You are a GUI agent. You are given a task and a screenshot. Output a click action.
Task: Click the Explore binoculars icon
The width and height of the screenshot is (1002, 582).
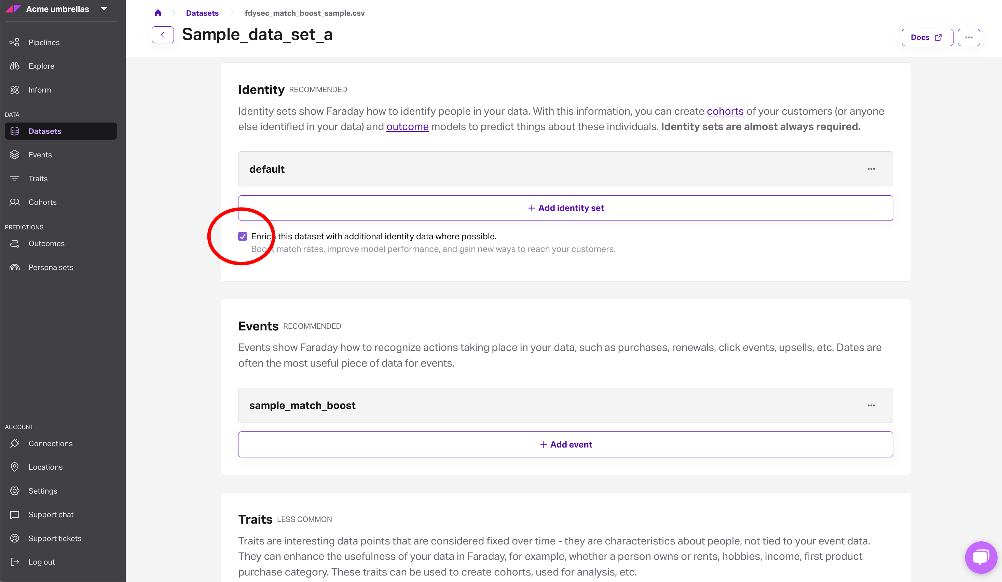(x=15, y=66)
